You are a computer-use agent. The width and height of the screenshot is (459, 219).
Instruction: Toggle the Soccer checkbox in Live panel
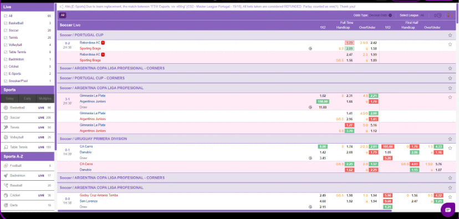click(6, 30)
